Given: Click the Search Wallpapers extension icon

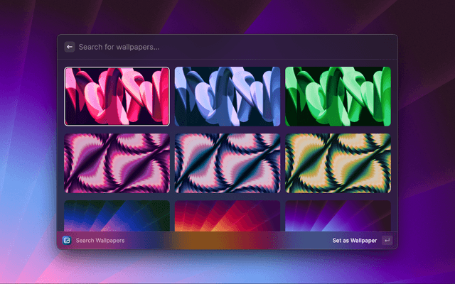Looking at the screenshot, I should (67, 241).
